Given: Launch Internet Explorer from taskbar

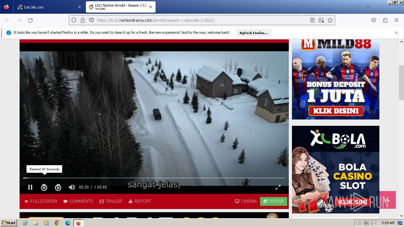Looking at the screenshot, I should click(x=25, y=223).
